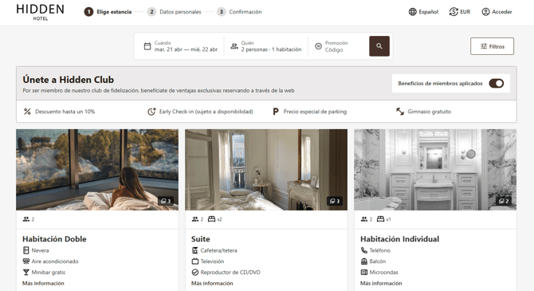Open the EUR currency selector

[x=460, y=12]
